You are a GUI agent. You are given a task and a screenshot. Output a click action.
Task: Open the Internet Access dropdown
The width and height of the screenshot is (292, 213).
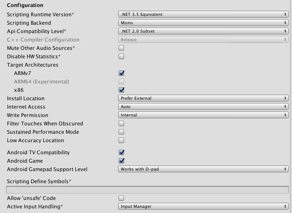tap(203, 107)
